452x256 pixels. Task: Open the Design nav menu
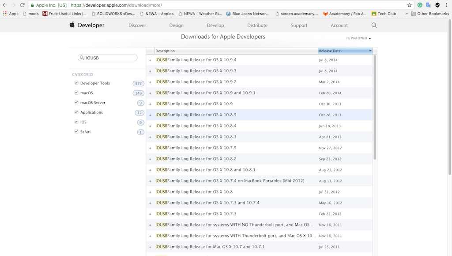[x=177, y=25]
